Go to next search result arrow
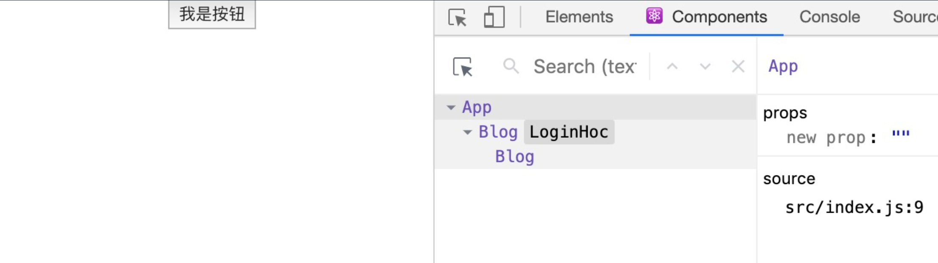 tap(705, 66)
